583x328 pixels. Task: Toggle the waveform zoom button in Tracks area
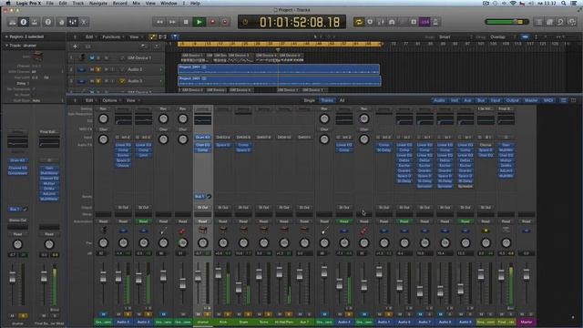click(525, 36)
